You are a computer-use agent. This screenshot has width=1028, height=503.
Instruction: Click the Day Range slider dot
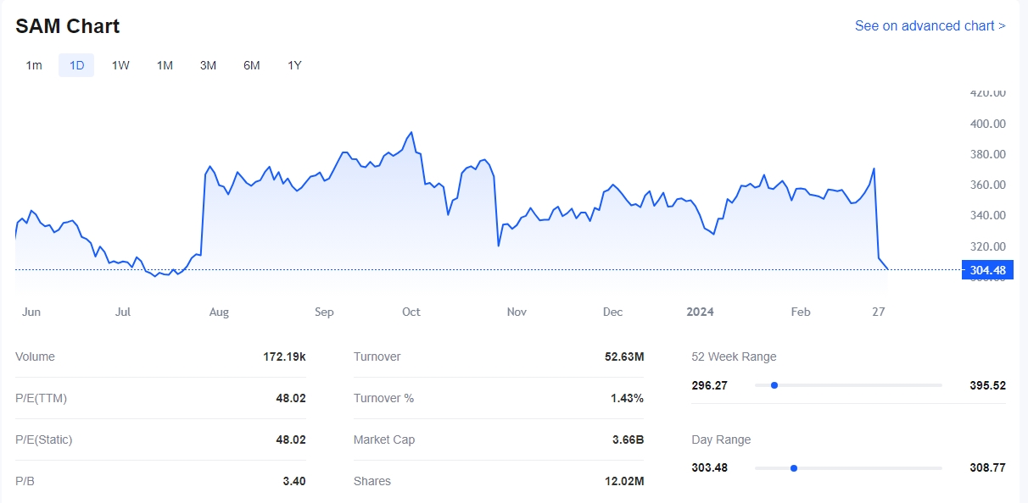(x=794, y=467)
